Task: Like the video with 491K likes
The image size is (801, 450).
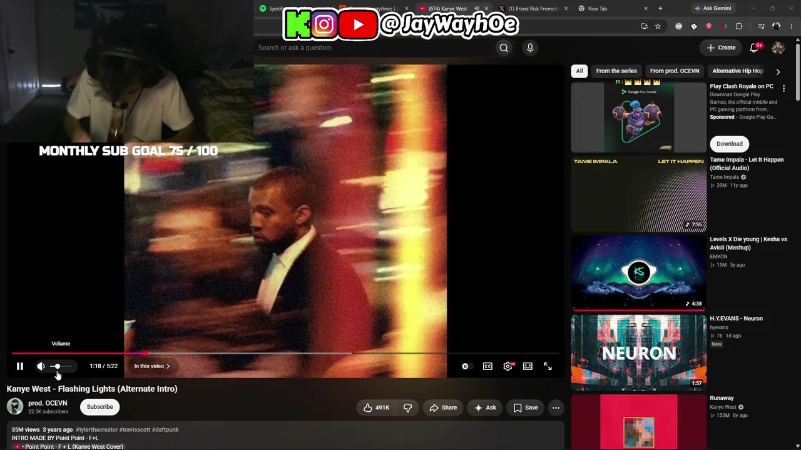Action: coord(377,407)
